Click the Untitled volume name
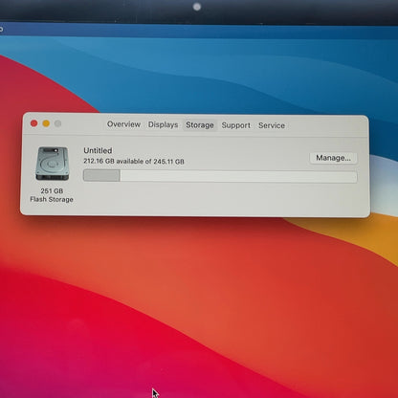 98,150
